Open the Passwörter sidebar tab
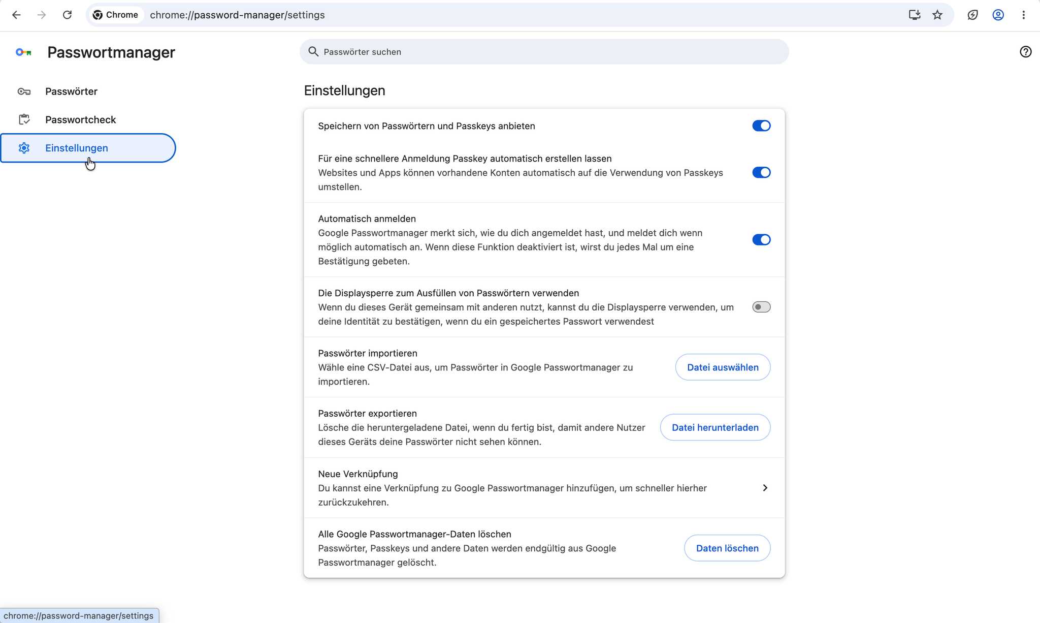This screenshot has width=1040, height=623. 88,91
